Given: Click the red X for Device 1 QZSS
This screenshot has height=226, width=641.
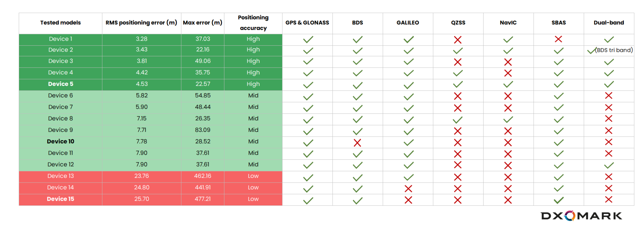Looking at the screenshot, I should (x=458, y=40).
